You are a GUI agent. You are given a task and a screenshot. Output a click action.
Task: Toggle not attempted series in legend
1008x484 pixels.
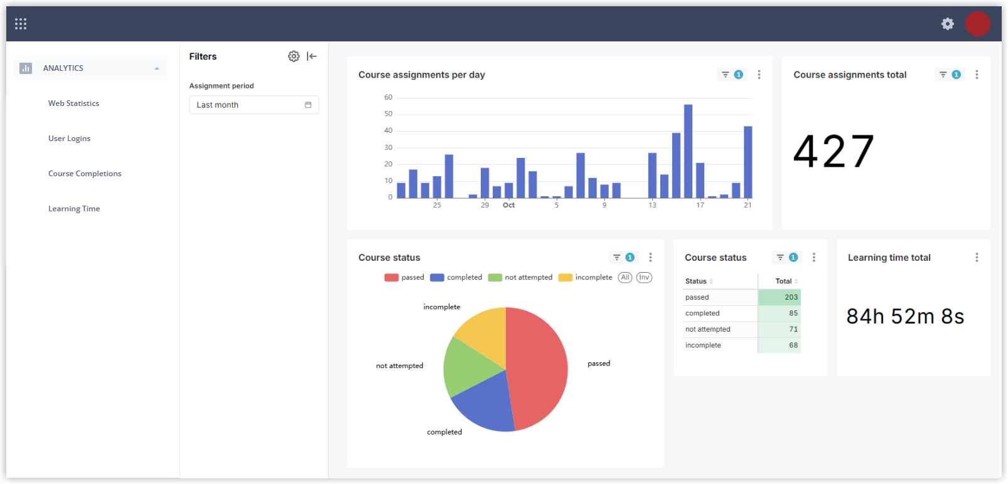[x=520, y=278]
